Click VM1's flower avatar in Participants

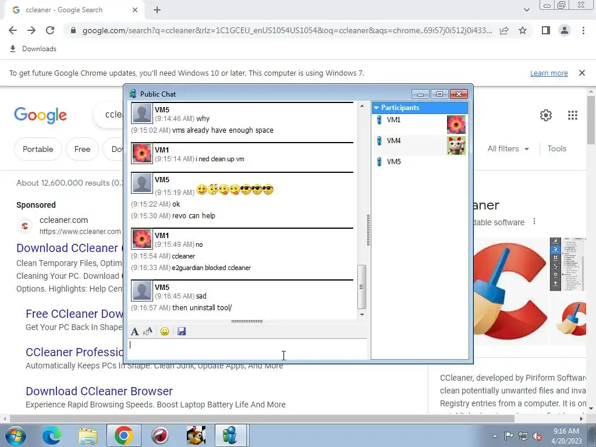pyautogui.click(x=456, y=125)
